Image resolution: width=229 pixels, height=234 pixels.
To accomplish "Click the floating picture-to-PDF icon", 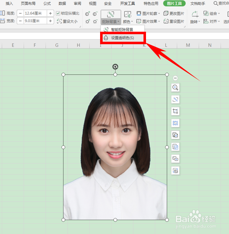I will [x=175, y=147].
